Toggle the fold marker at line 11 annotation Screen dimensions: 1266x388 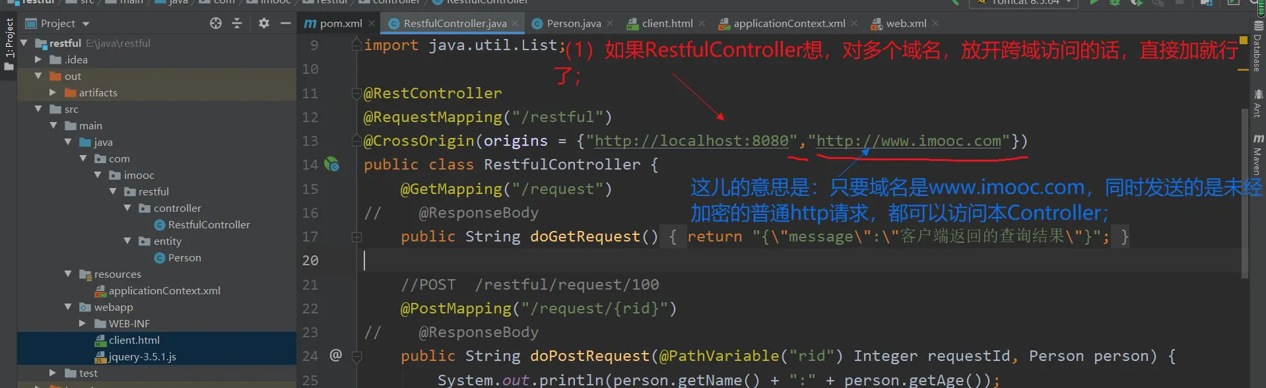point(356,93)
